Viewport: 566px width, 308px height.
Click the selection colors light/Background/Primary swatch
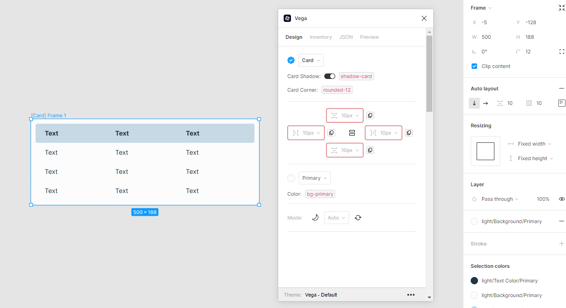(x=474, y=295)
